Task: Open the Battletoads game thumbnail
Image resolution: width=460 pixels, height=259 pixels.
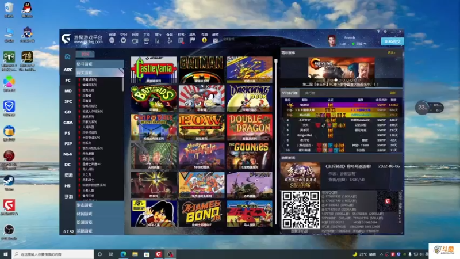Action: click(154, 98)
